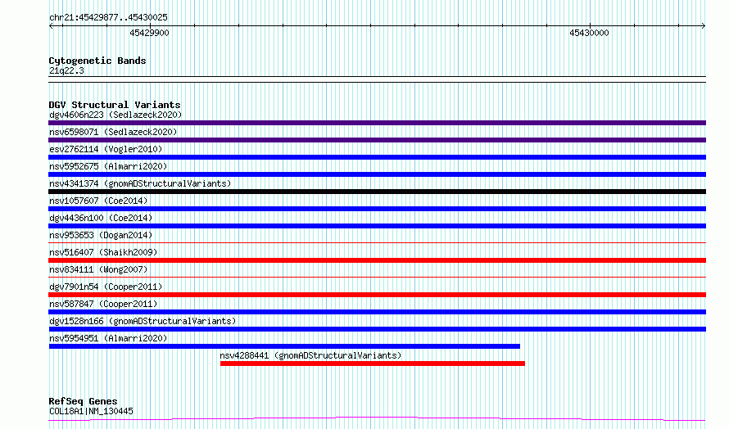
Task: Click the chr21:45429877..45430025 coordinate label
Action: 108,17
